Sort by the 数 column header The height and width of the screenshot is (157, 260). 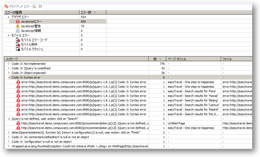click(157, 59)
